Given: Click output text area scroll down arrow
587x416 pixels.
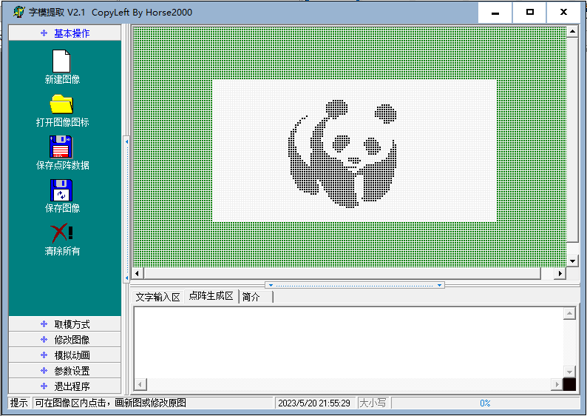Looking at the screenshot, I should pyautogui.click(x=569, y=372).
